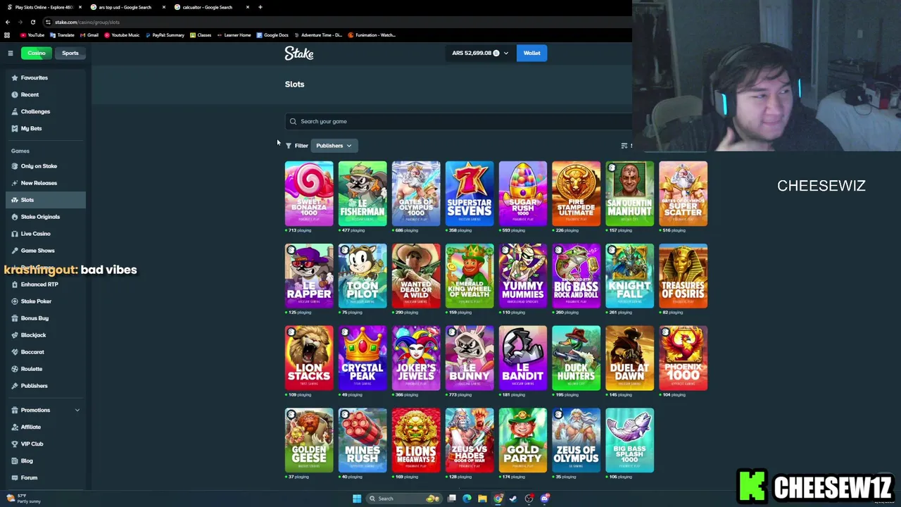Viewport: 901px width, 507px height.
Task: Open Superstar Sevens game
Action: (x=470, y=194)
